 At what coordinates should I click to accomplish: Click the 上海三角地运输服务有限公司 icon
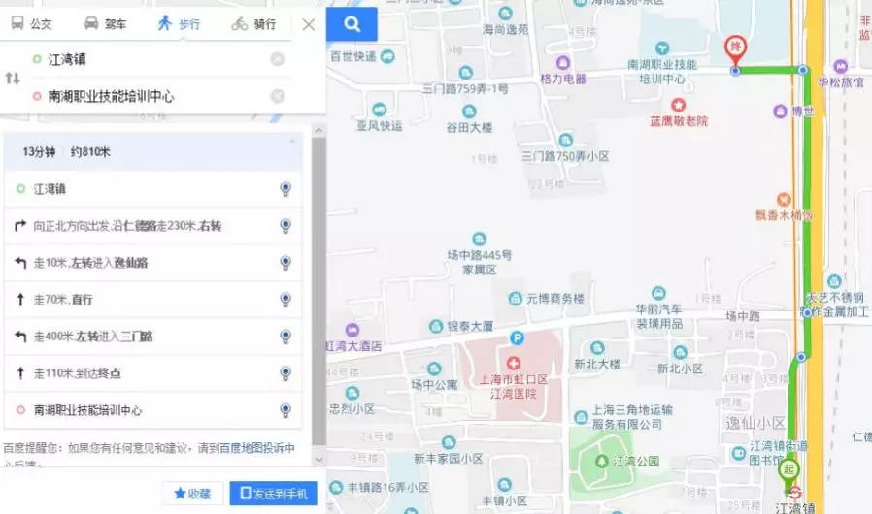point(581,417)
